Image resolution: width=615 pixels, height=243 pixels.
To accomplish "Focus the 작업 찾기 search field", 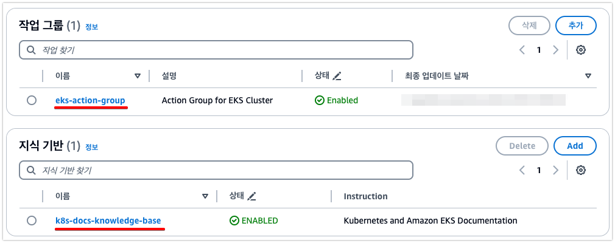I will [x=216, y=50].
